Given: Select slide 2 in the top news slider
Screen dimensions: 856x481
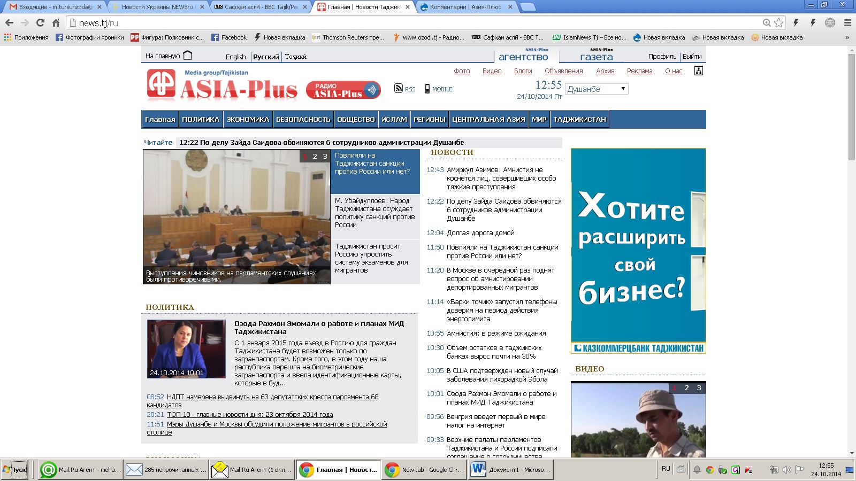Looking at the screenshot, I should pyautogui.click(x=315, y=157).
